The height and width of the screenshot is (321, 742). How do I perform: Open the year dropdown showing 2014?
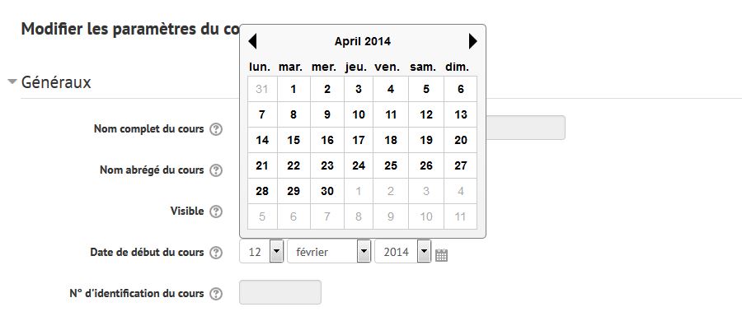pyautogui.click(x=402, y=251)
